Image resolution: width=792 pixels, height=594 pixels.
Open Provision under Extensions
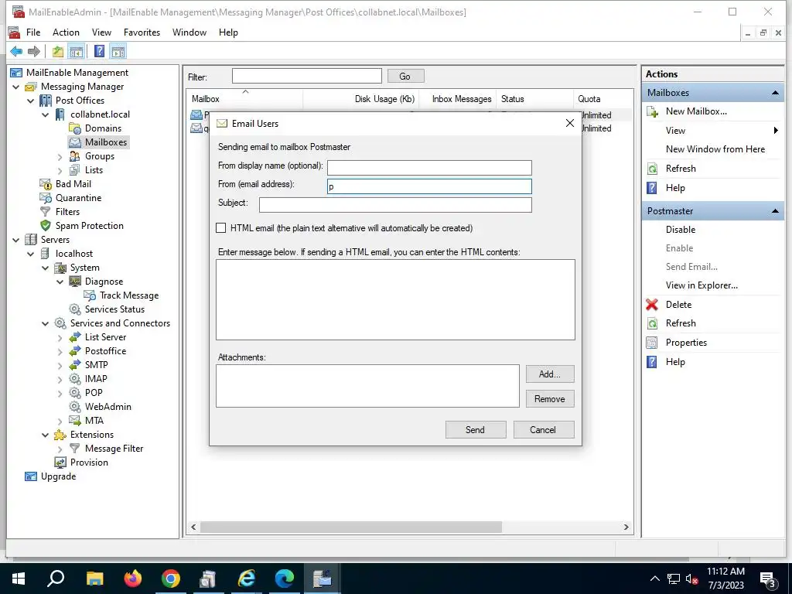point(89,463)
